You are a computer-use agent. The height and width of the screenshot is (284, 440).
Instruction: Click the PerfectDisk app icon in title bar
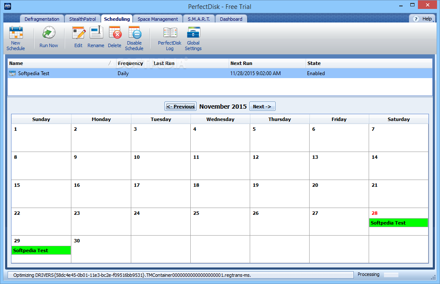(x=8, y=6)
